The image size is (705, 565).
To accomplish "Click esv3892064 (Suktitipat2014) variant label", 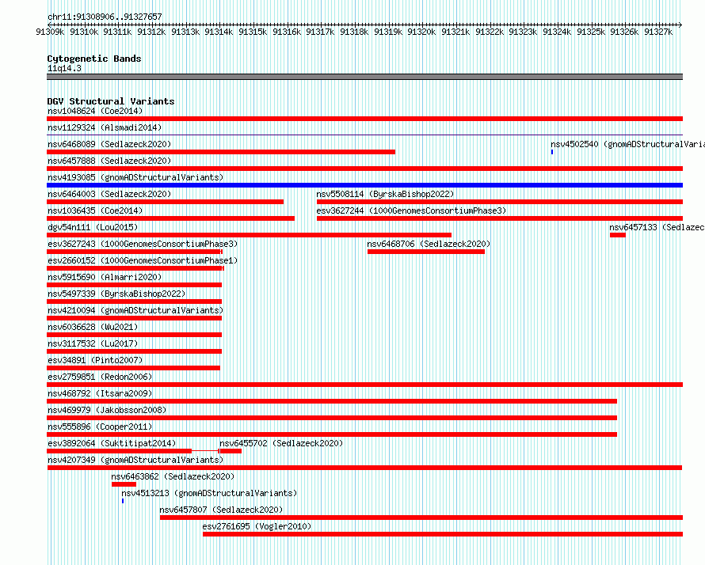I will point(112,443).
